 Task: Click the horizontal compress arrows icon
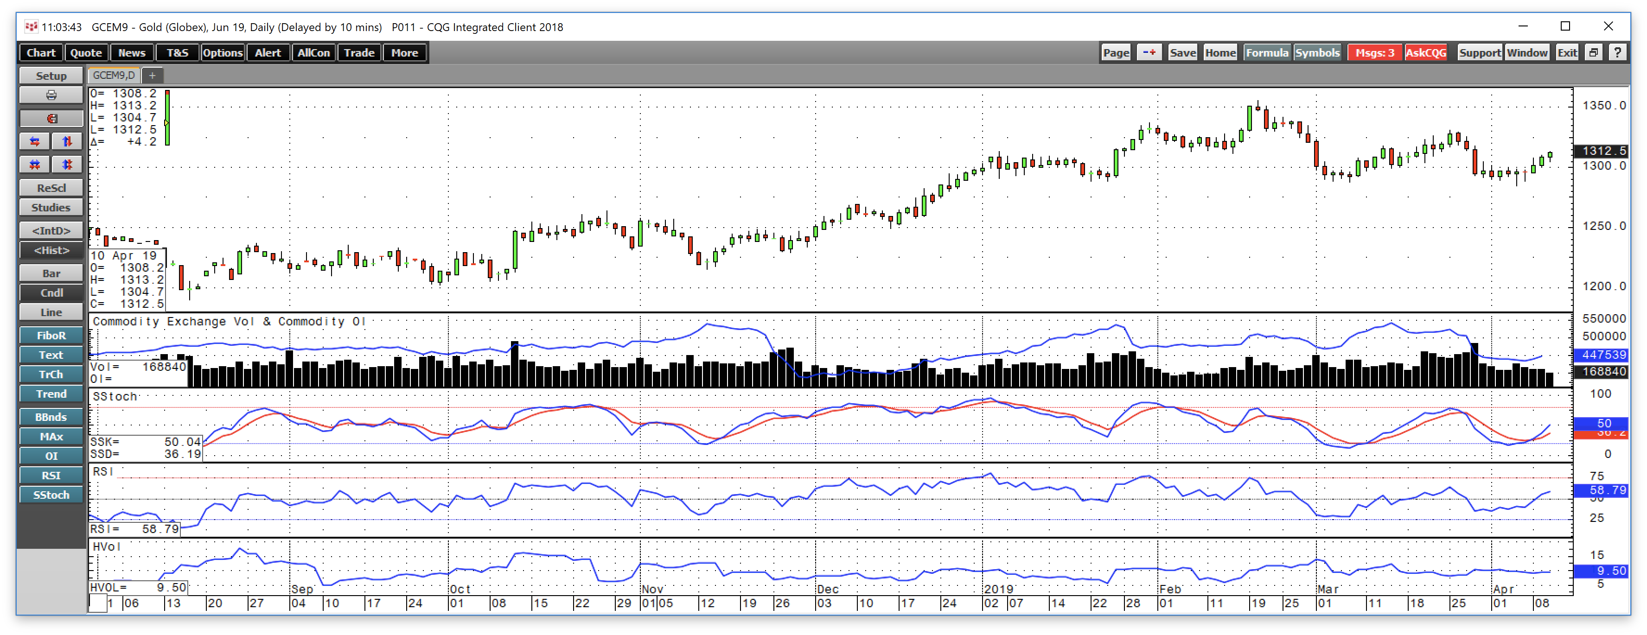coord(35,164)
